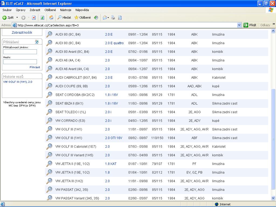Open the Hledat search toolbar button
This screenshot has width=276, height=207.
click(x=64, y=18)
